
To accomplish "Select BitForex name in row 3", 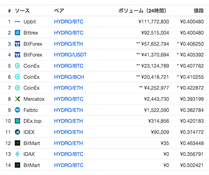I will tap(33, 44).
